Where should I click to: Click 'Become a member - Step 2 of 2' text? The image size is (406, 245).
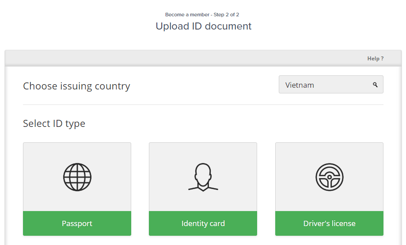[202, 15]
